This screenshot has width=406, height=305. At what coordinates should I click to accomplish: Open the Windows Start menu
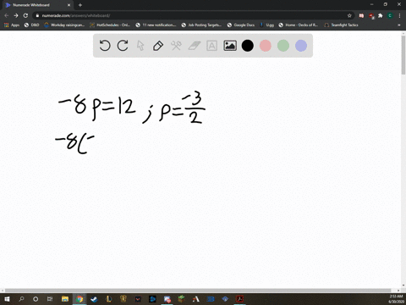coord(7,299)
